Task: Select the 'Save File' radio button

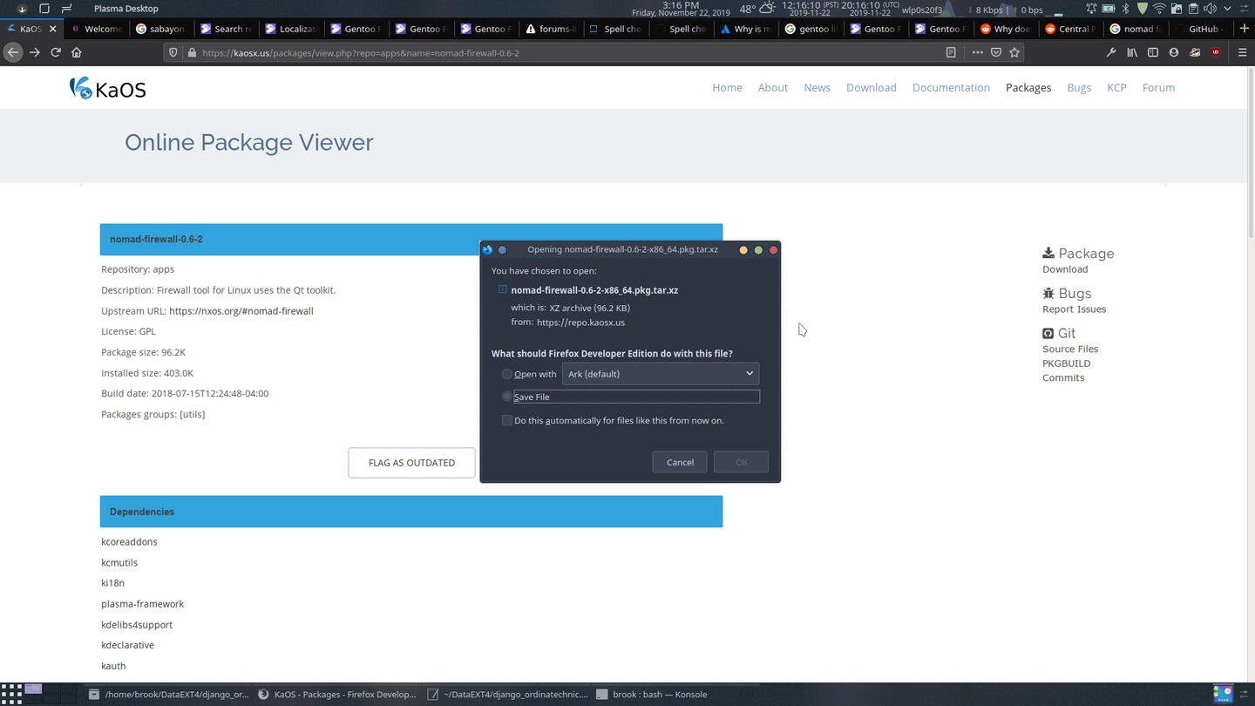Action: click(507, 397)
